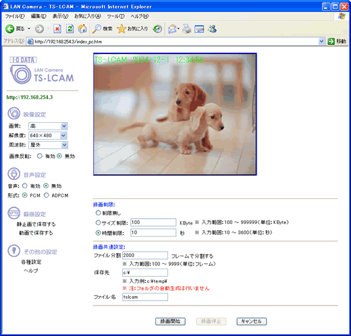
Task: Click the Refresh page icon
Action: point(70,29)
